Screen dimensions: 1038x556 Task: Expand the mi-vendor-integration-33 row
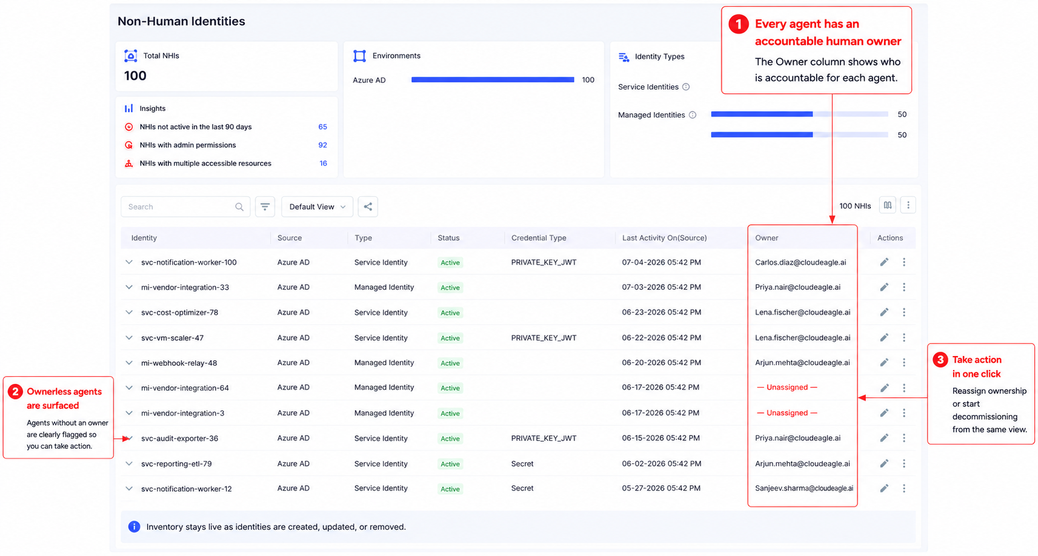(x=129, y=287)
